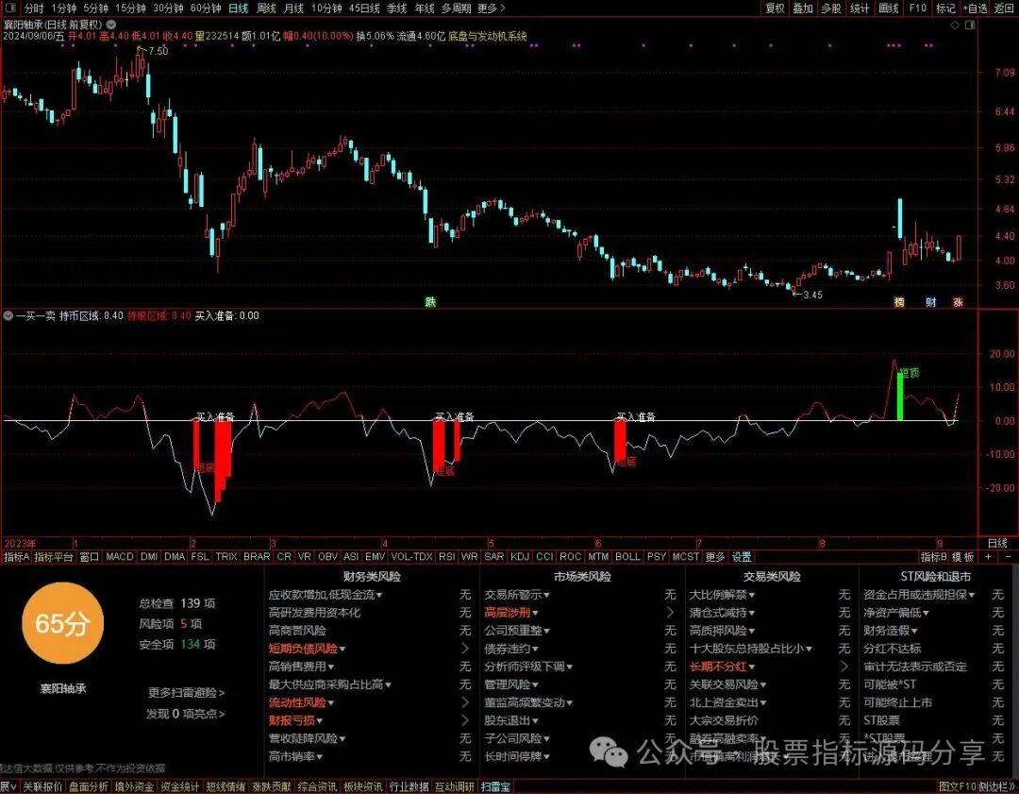Open 指标平台 tab

pyautogui.click(x=53, y=557)
